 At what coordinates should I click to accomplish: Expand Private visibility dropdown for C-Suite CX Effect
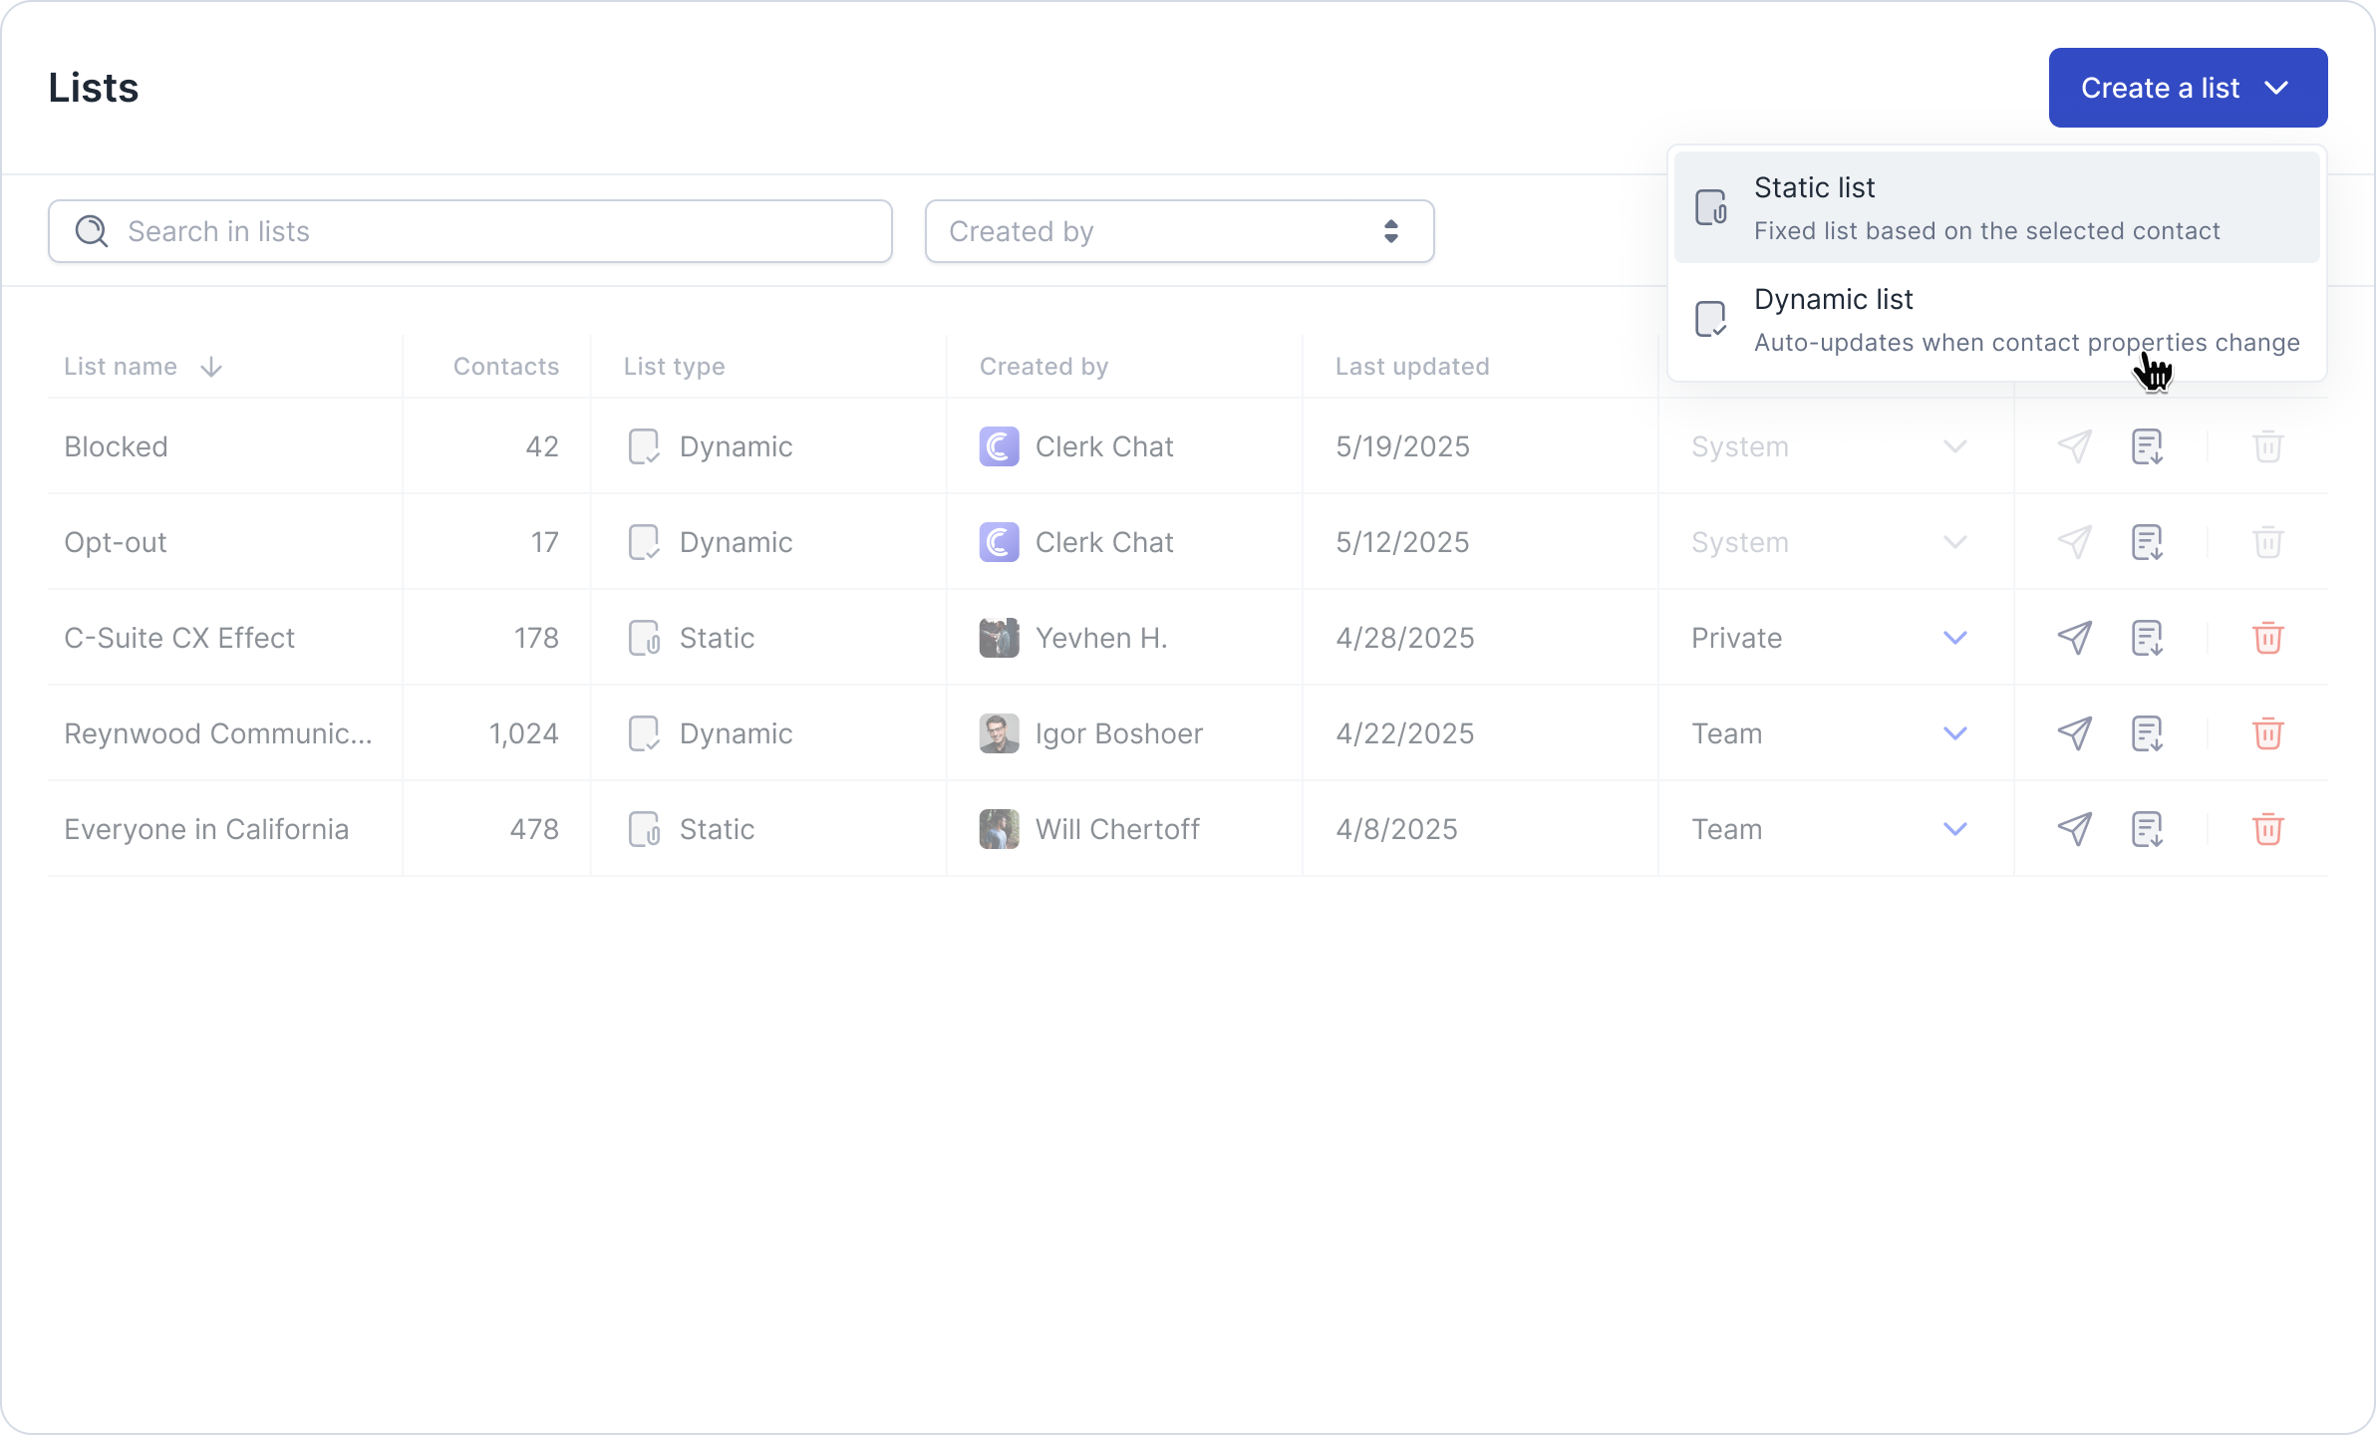(1955, 638)
